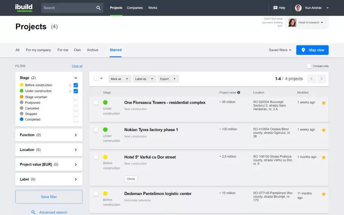Viewport: 344px width, 215px height.
Task: Open Advanced search link
Action: click(53, 213)
